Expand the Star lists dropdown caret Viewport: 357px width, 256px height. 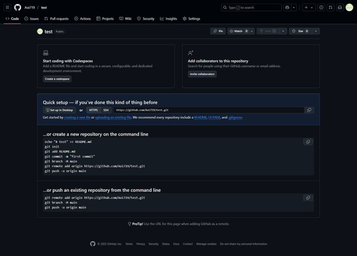(316, 31)
